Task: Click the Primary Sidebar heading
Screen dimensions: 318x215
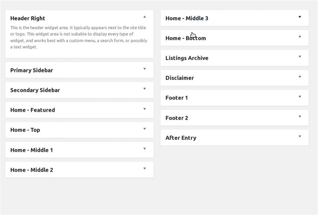Action: [x=32, y=70]
